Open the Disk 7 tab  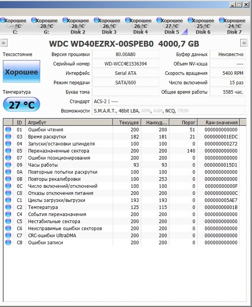[x=234, y=26]
